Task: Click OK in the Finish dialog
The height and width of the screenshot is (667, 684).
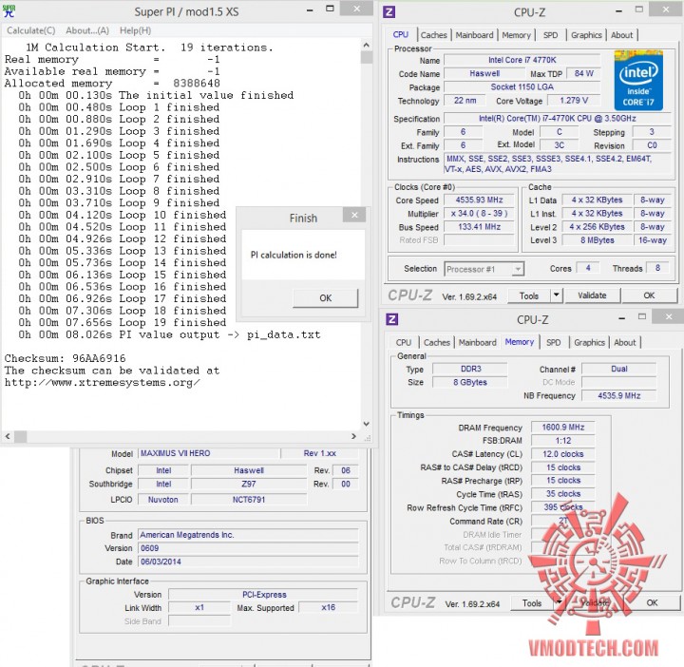Action: pos(326,298)
